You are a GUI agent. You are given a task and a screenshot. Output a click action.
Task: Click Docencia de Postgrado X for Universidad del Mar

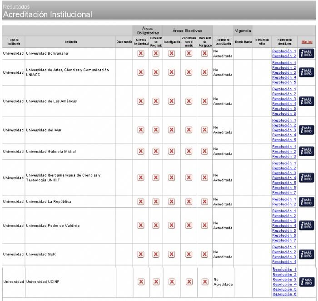coord(204,130)
